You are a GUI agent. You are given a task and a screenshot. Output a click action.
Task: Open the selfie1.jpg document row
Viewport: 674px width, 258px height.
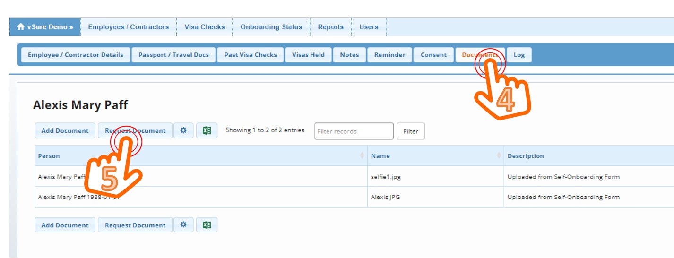click(x=386, y=177)
